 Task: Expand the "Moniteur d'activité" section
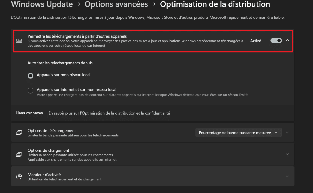(x=287, y=176)
